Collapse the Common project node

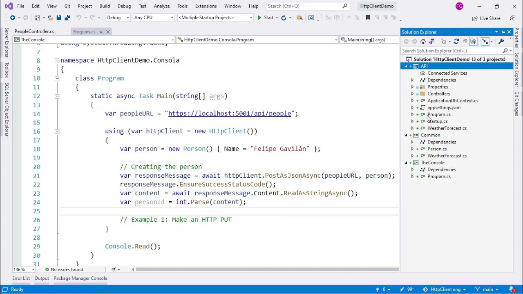(406, 135)
